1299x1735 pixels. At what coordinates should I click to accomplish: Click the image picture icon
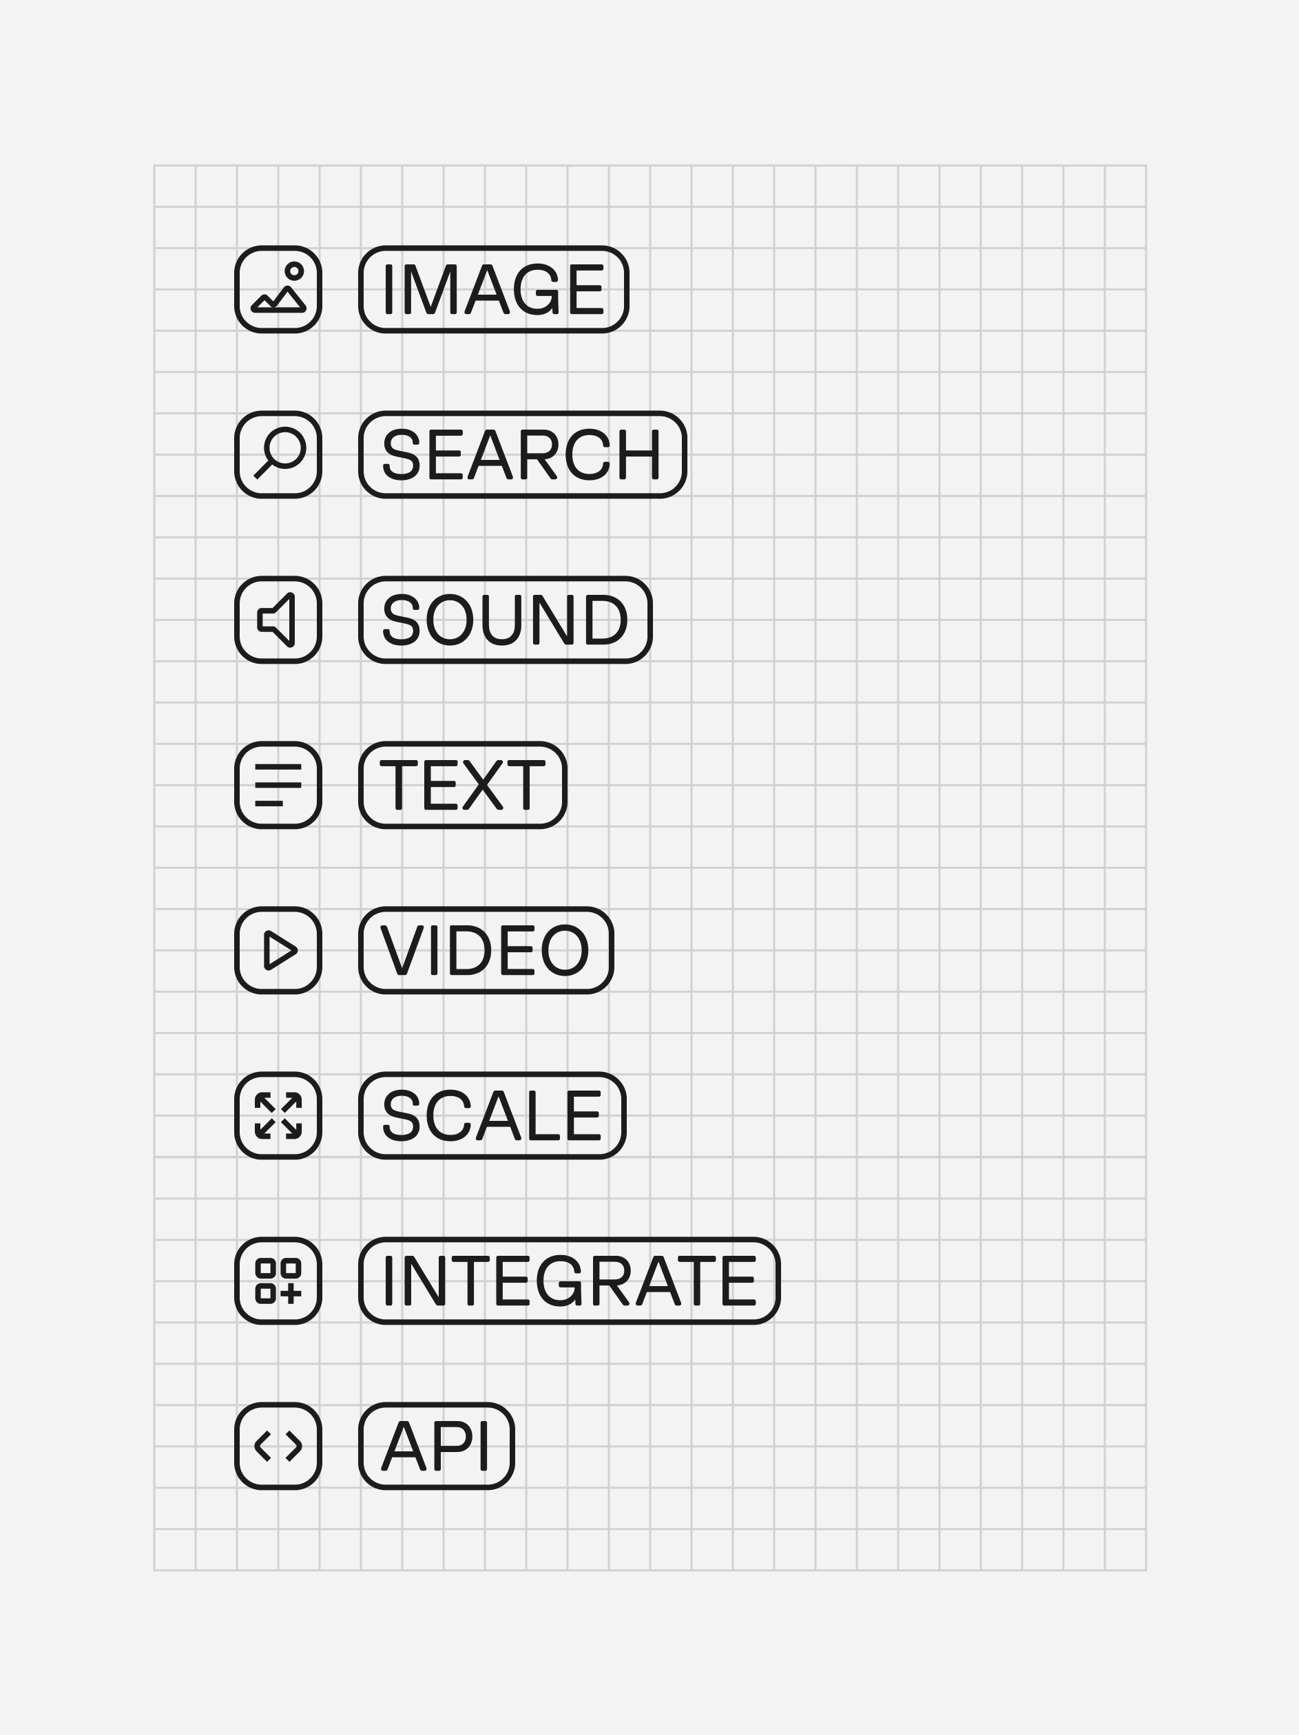point(278,289)
